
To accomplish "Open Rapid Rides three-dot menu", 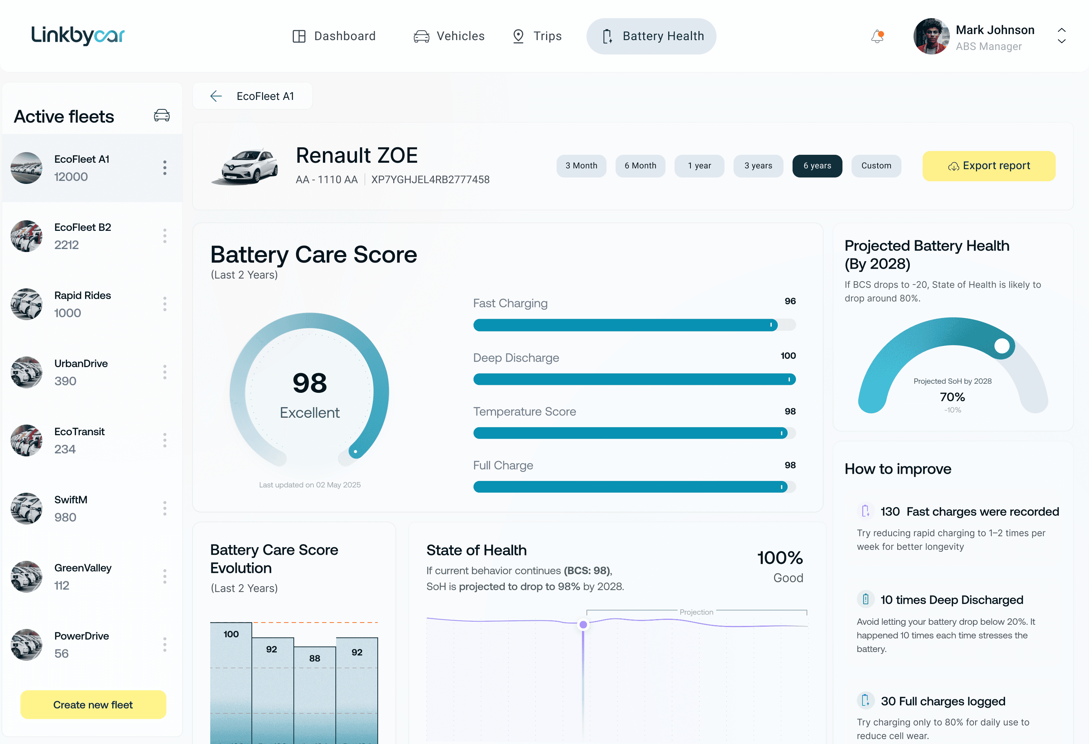I will point(165,304).
